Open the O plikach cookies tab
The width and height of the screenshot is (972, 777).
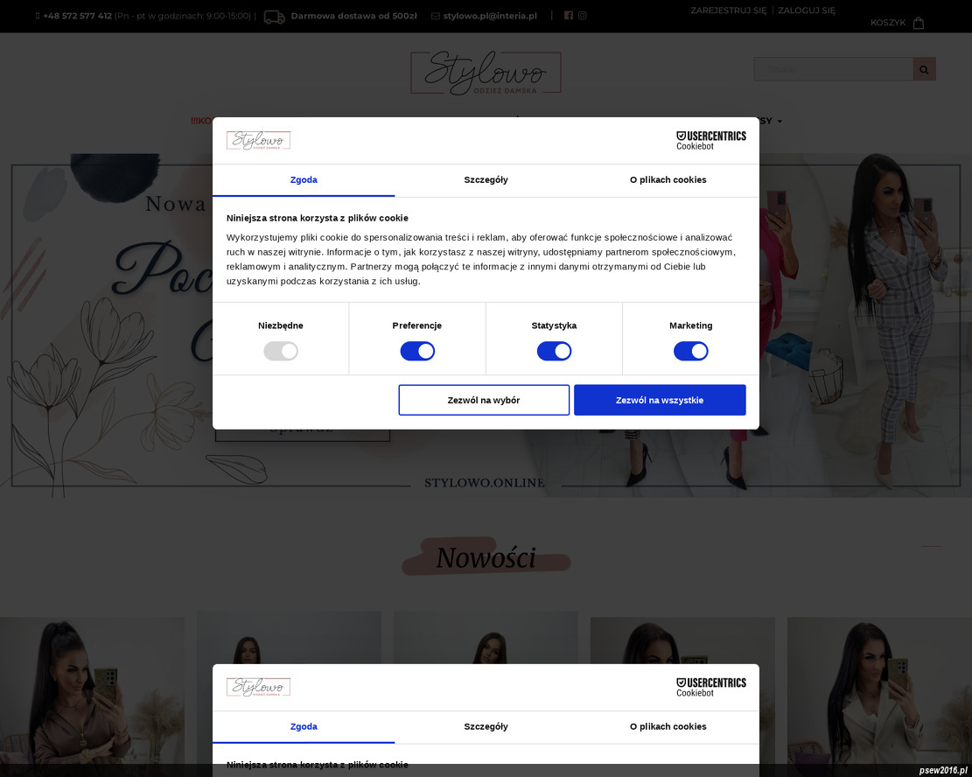coord(668,180)
